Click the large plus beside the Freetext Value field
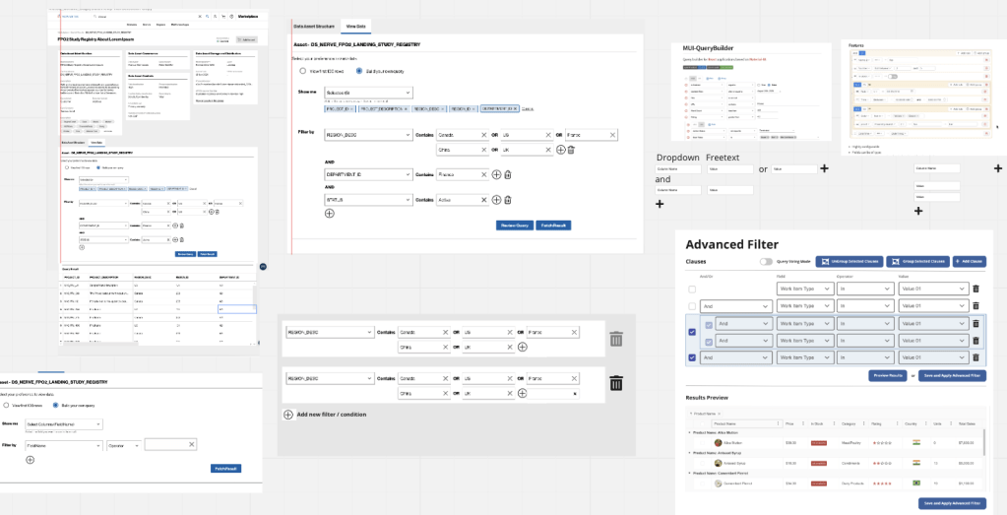This screenshot has width=1007, height=515. click(x=823, y=169)
